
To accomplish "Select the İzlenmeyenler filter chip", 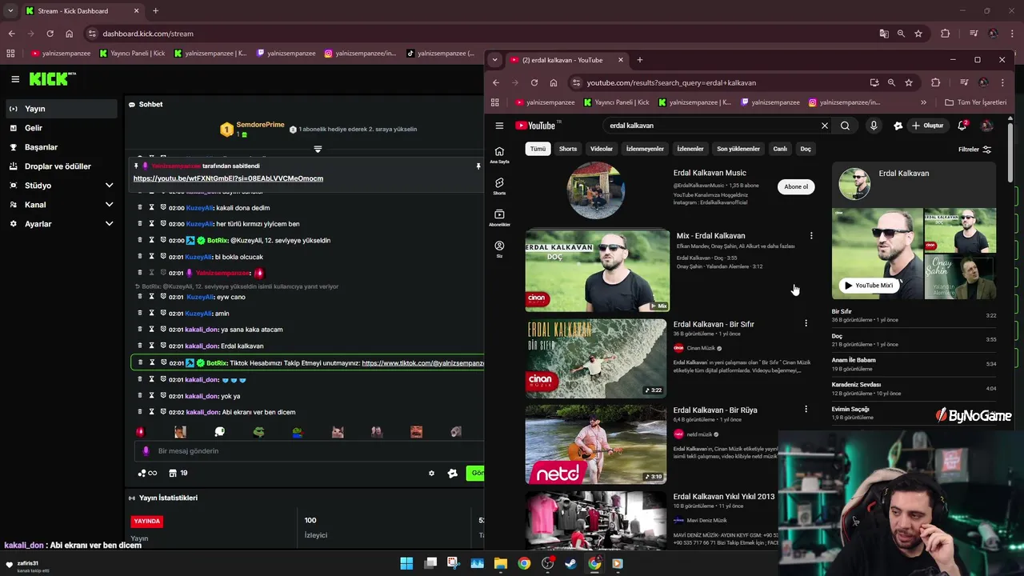I will [x=645, y=149].
